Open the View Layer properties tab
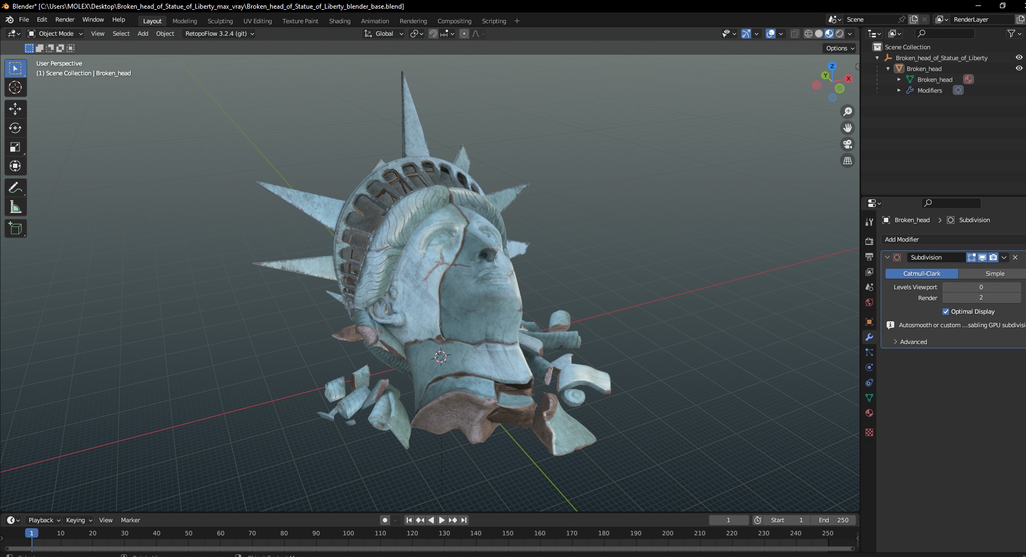This screenshot has width=1026, height=557. 869,271
